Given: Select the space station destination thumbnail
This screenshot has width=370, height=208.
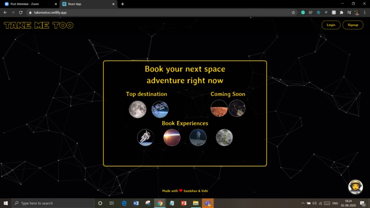Looking at the screenshot, I should tap(160, 109).
